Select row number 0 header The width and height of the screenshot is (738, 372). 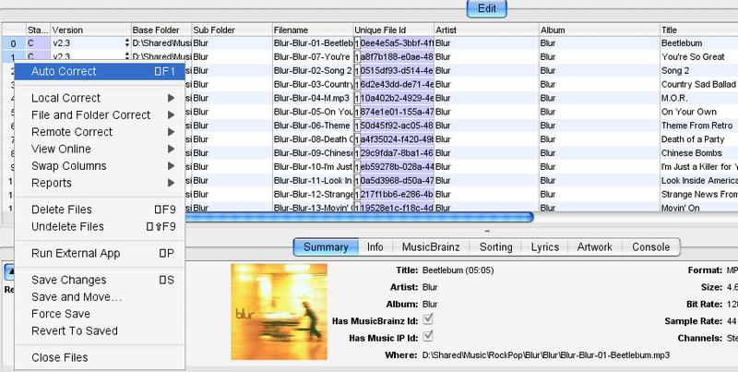(x=14, y=43)
